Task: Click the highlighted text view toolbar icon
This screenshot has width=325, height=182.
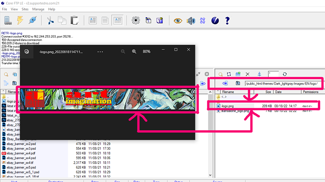Action: pyautogui.click(x=118, y=20)
